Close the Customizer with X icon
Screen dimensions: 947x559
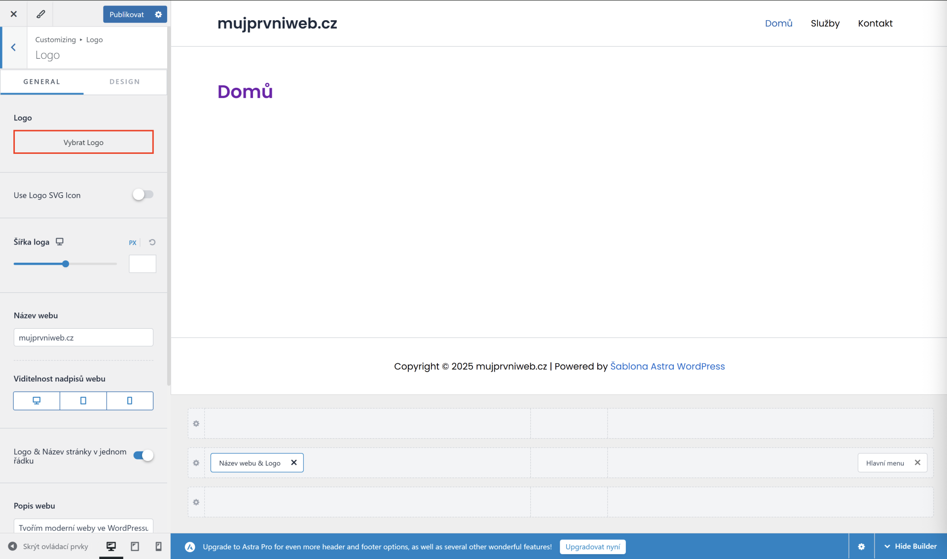[x=14, y=14]
